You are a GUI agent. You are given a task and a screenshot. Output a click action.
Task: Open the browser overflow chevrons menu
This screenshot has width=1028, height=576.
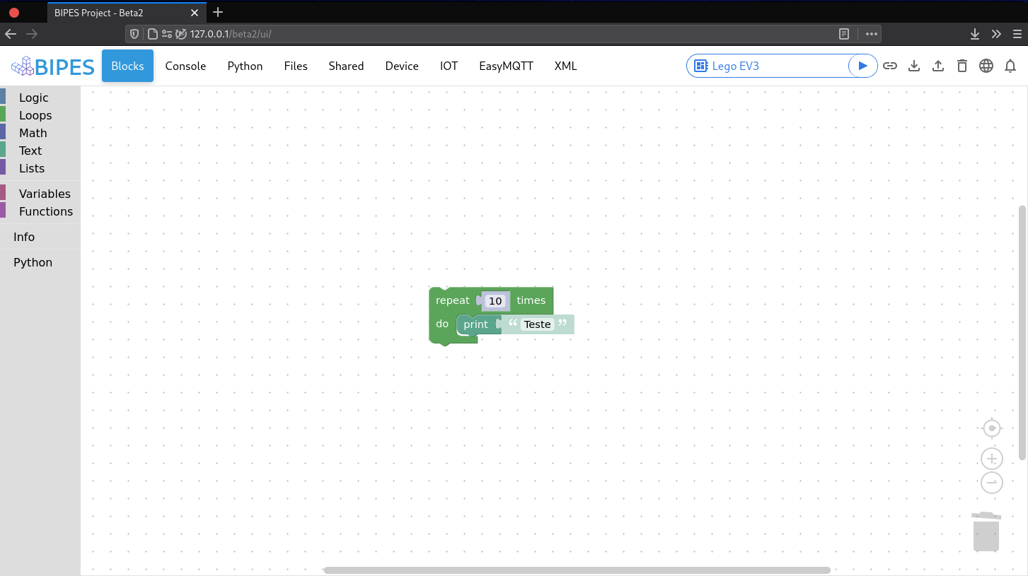tap(996, 33)
